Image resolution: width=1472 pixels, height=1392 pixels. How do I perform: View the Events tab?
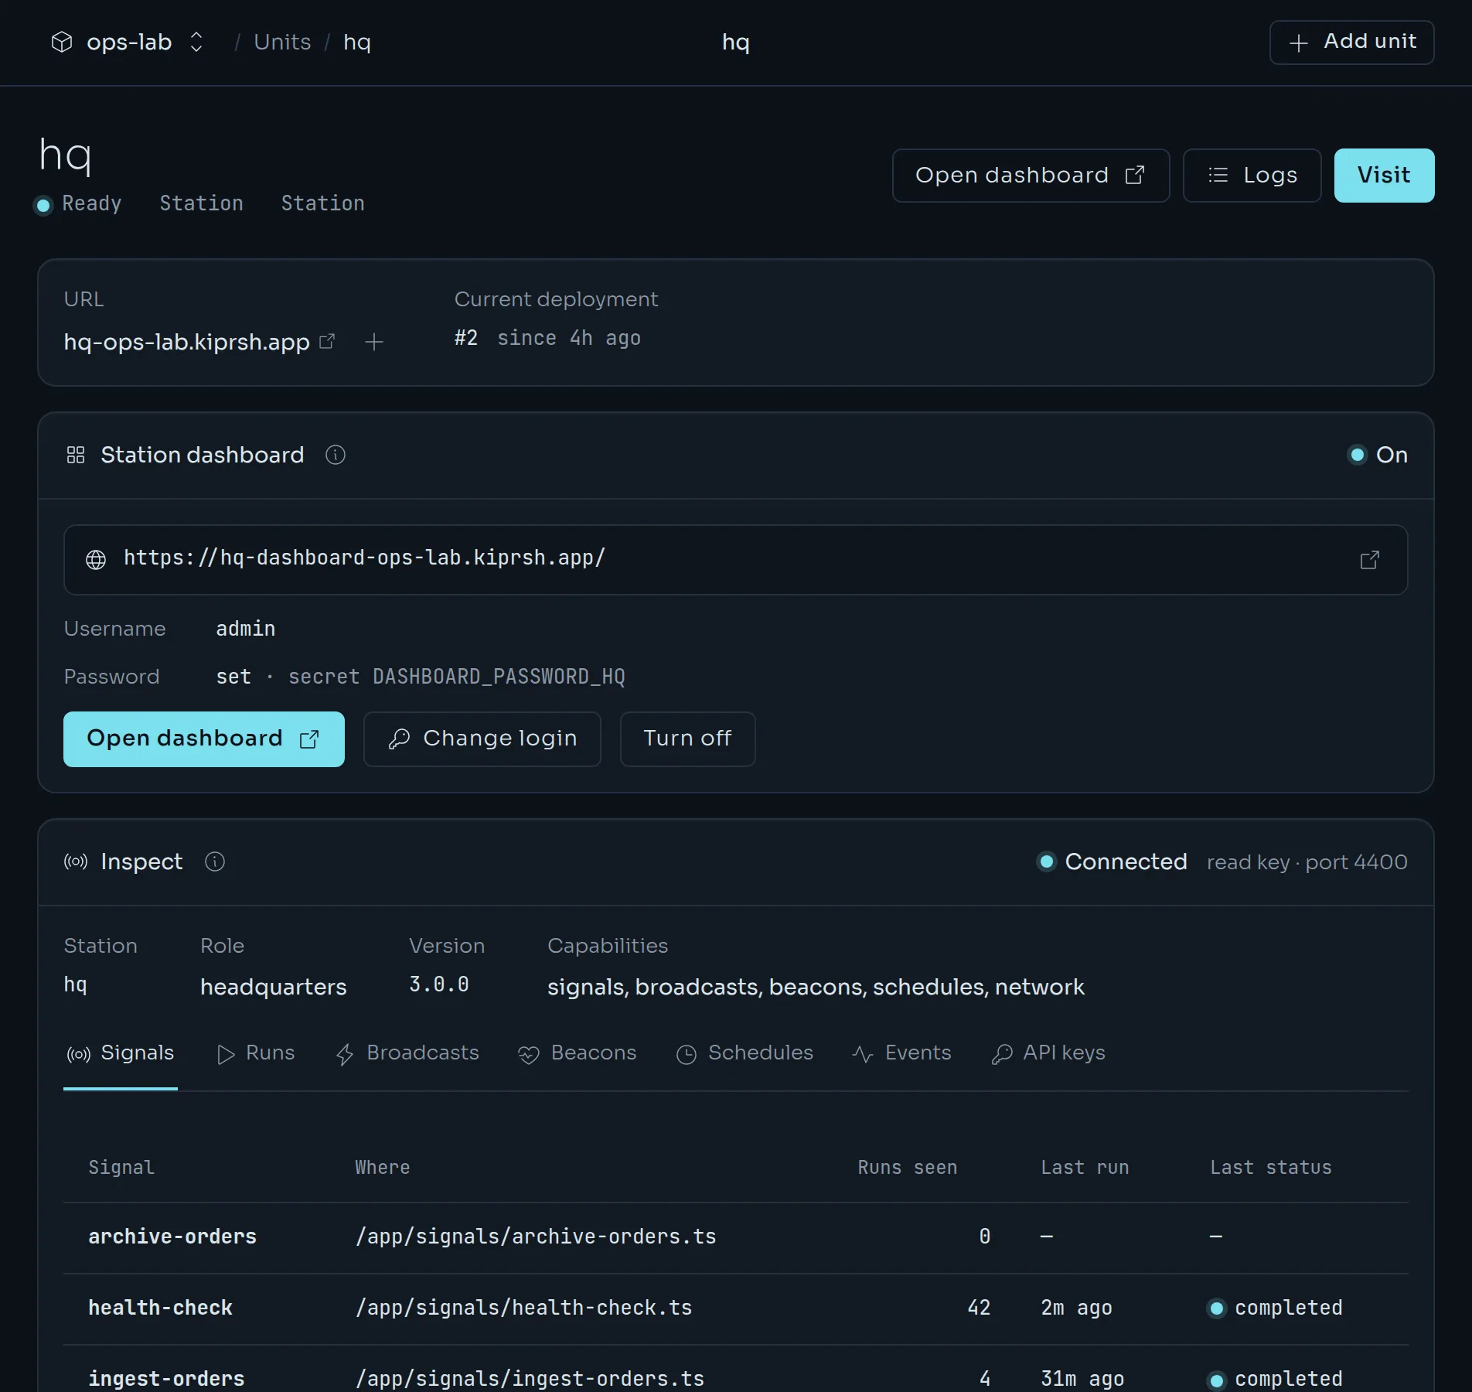(x=901, y=1053)
